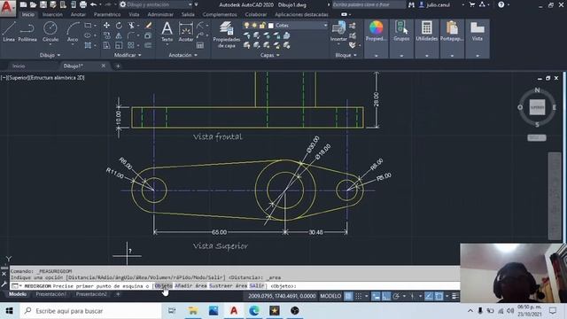Open the Arco options dropdown arrow
The height and width of the screenshot is (319, 567).
(73, 44)
